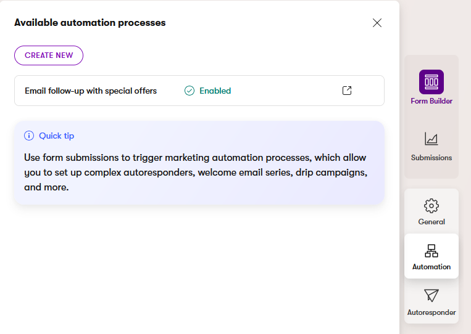471x334 pixels.
Task: Click the CREATE NEW button
Action: (49, 55)
